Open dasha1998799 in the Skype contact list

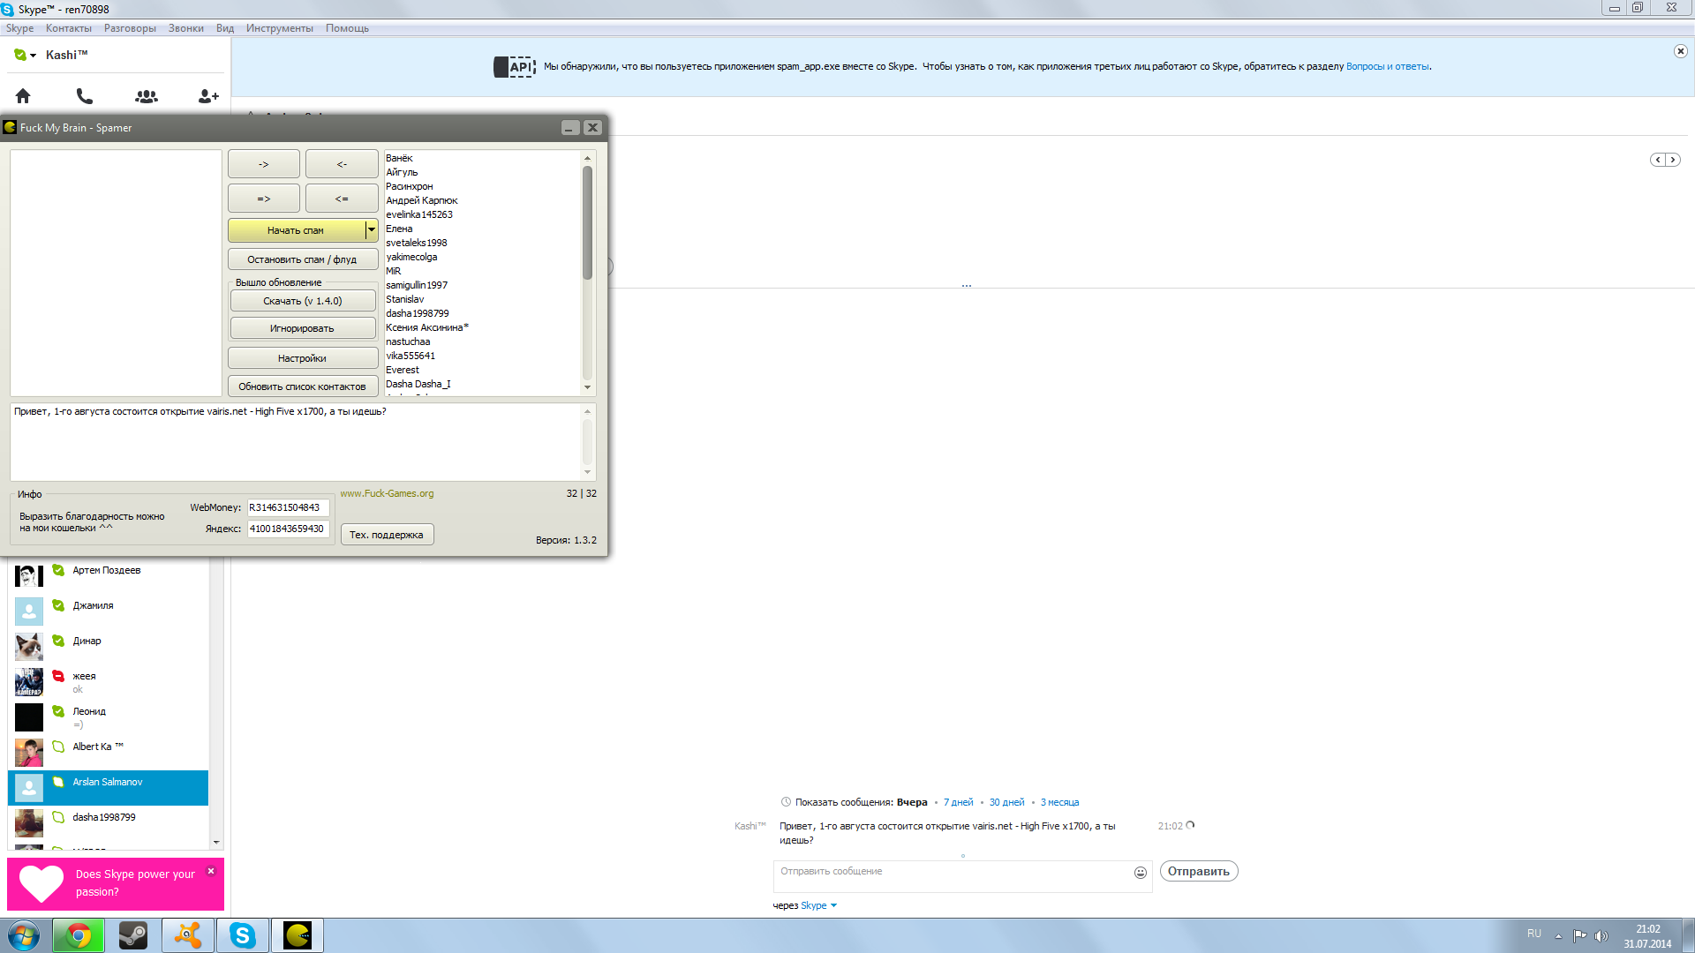[x=108, y=823]
